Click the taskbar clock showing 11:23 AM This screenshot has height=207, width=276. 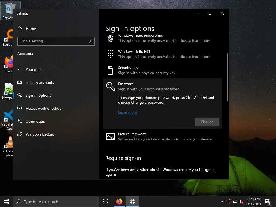tap(253, 202)
